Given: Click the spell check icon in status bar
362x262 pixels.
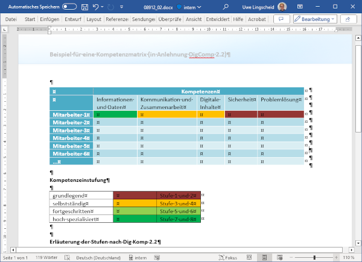Looking at the screenshot, I should 68,257.
